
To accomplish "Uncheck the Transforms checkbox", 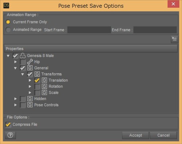I will click(30, 74).
